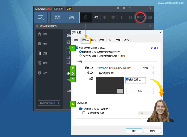Viewport: 187px width, 137px height.
Task: Toggle the speaker sound icon
Action: coord(96,17)
